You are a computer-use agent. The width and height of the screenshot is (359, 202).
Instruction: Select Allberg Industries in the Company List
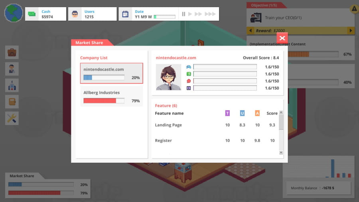click(x=111, y=97)
